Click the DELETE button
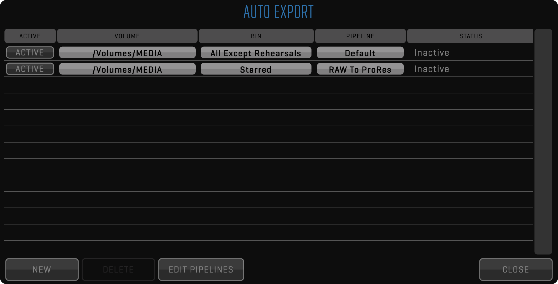 (x=118, y=270)
